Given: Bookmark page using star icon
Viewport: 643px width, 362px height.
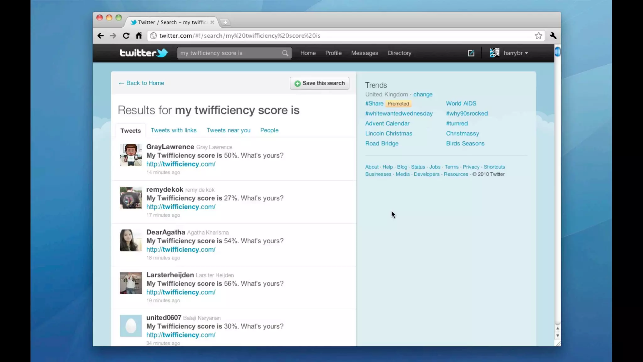Looking at the screenshot, I should 538,36.
